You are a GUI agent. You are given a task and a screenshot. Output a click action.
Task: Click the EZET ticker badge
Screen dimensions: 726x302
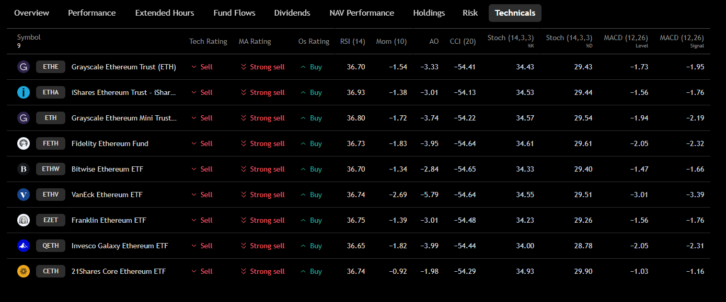tap(51, 220)
